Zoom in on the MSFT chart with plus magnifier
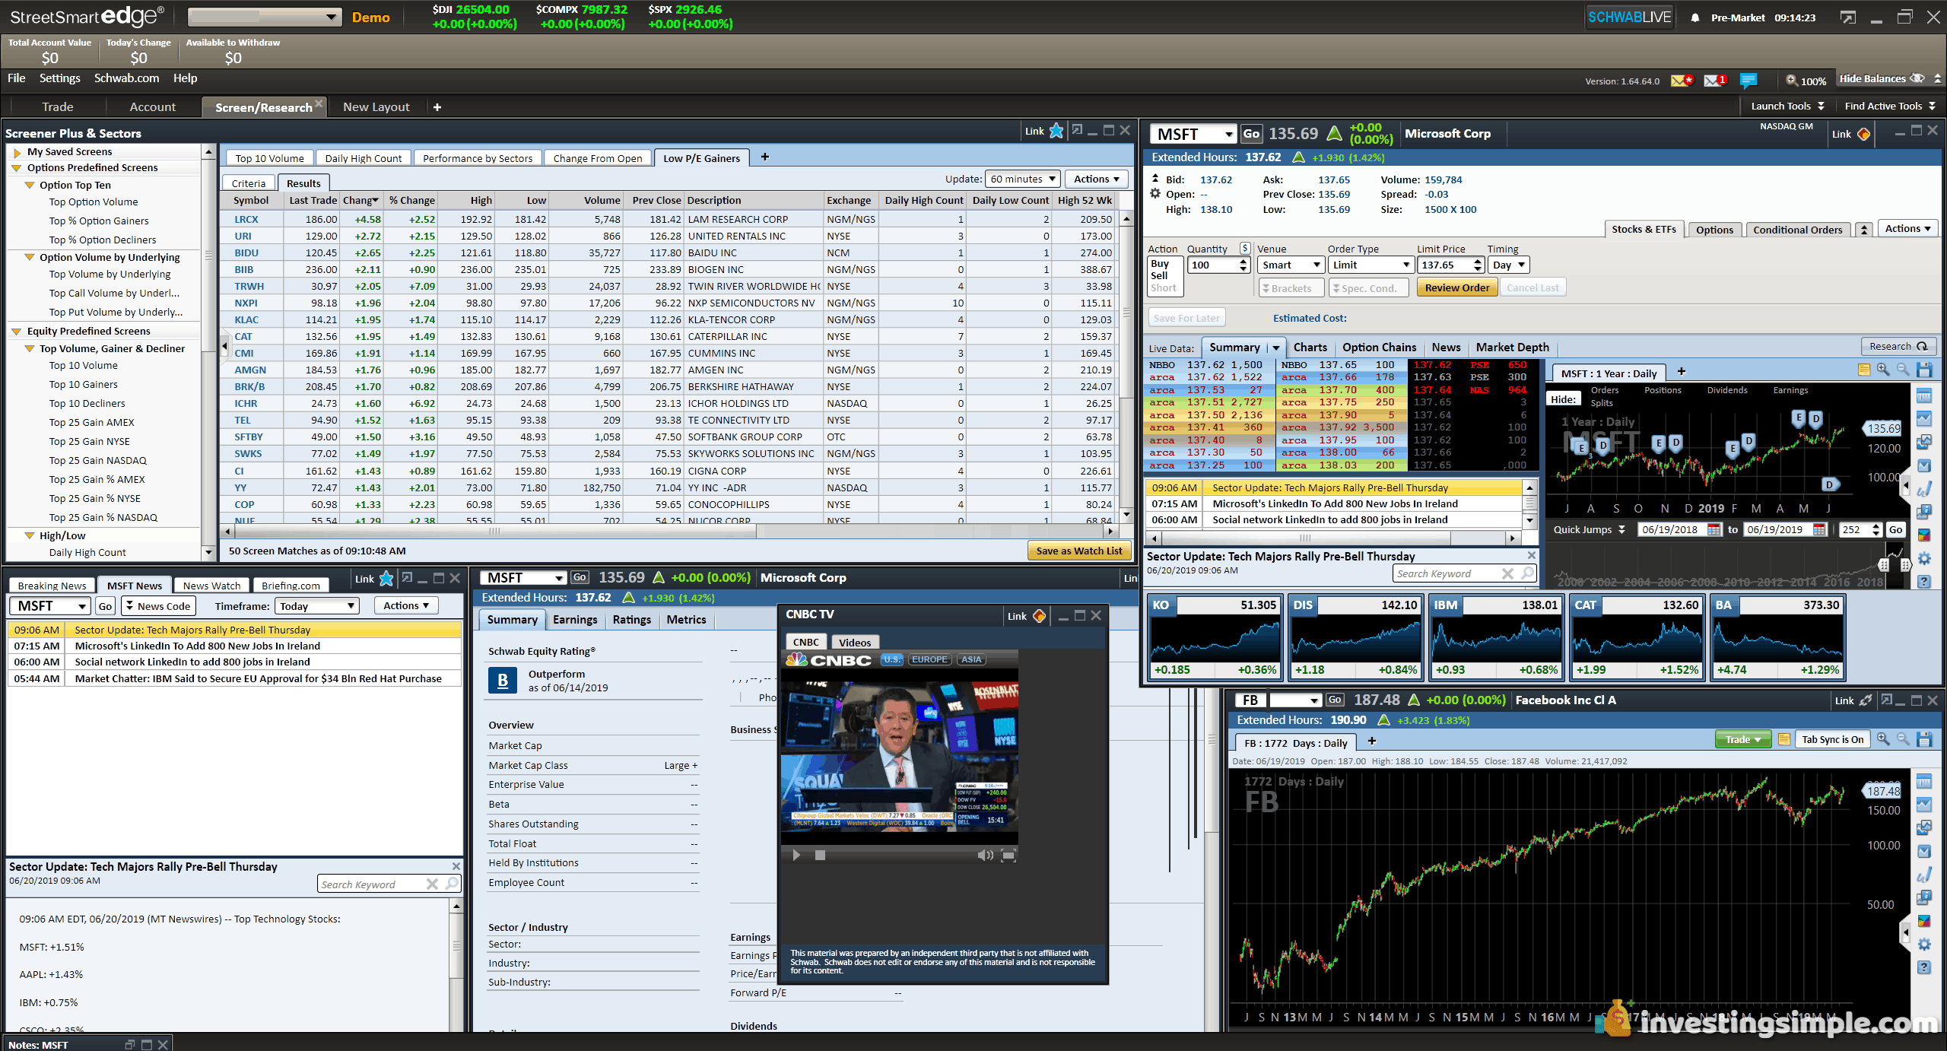Viewport: 1947px width, 1051px height. pos(1883,370)
